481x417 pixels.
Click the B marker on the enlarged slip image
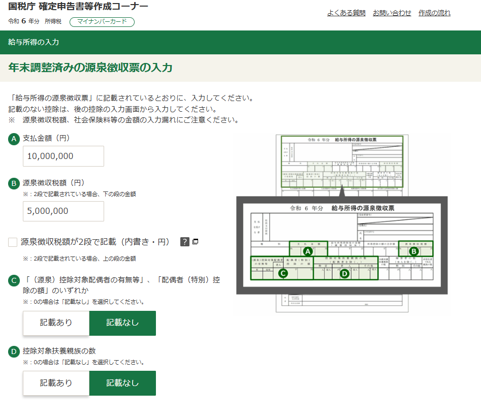[x=413, y=251]
